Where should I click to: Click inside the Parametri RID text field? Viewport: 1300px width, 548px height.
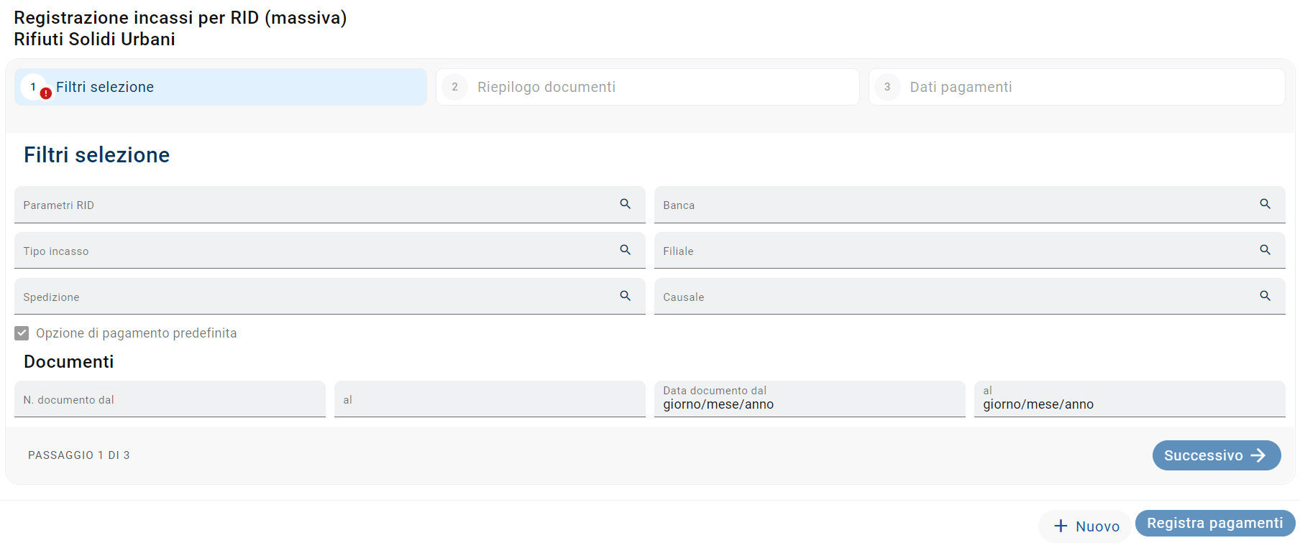click(x=309, y=205)
